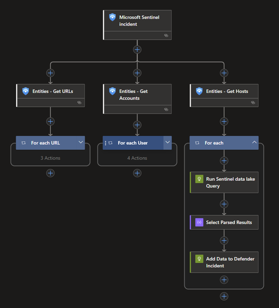The image size is (279, 308).
Task: Add step between Get URLs and For each URL
Action: click(x=50, y=121)
